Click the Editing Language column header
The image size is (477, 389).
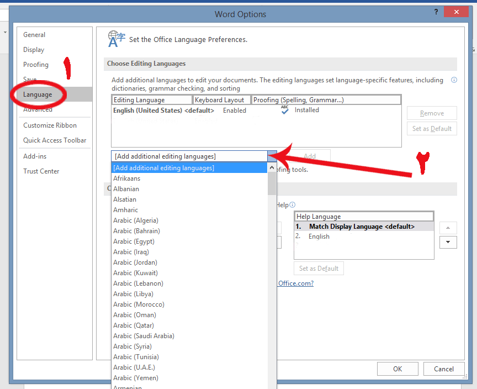[x=152, y=100]
